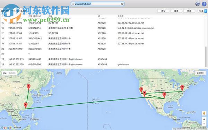Select hop row 23 with IP 192.30.252.129
Screen dimensions: 208x130
pos(103,64)
